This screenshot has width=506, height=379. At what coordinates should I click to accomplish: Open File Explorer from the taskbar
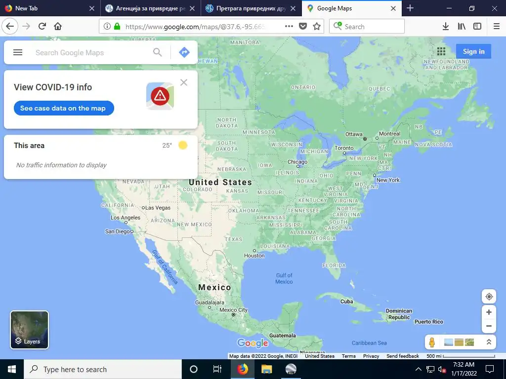(x=266, y=369)
